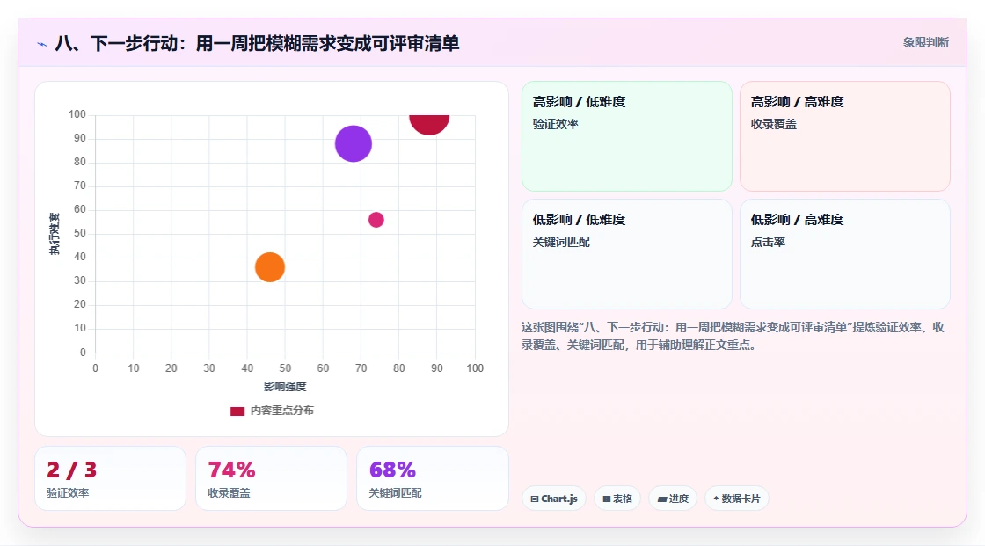The height and width of the screenshot is (546, 985).
Task: Select the 进度 tag chip
Action: 673,499
